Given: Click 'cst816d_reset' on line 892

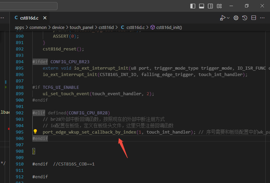Looking at the screenshot, I should [60, 49].
